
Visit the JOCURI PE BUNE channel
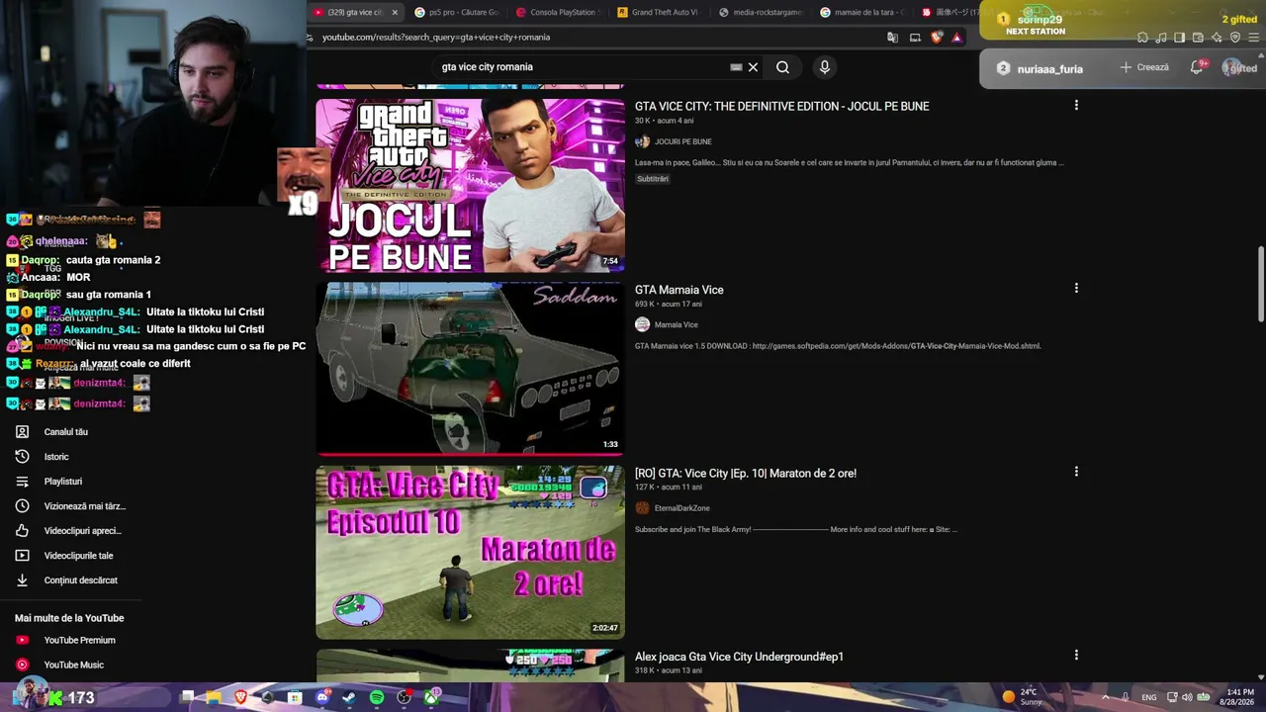click(682, 141)
